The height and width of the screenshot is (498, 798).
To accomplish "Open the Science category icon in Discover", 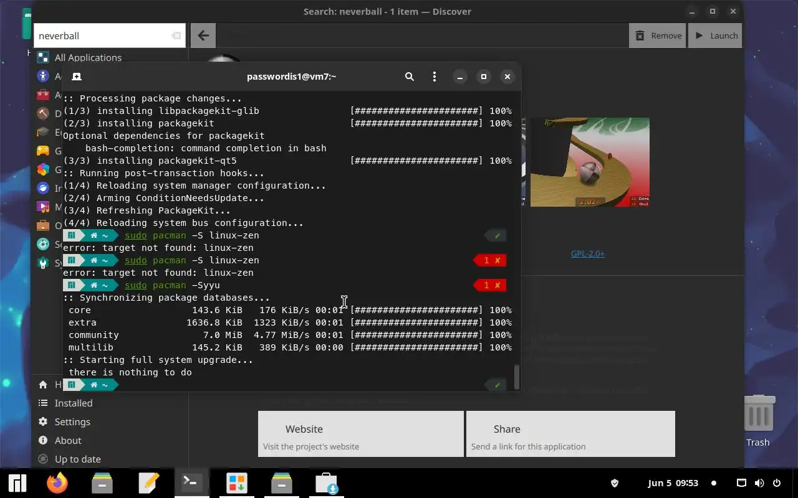I will pyautogui.click(x=43, y=244).
